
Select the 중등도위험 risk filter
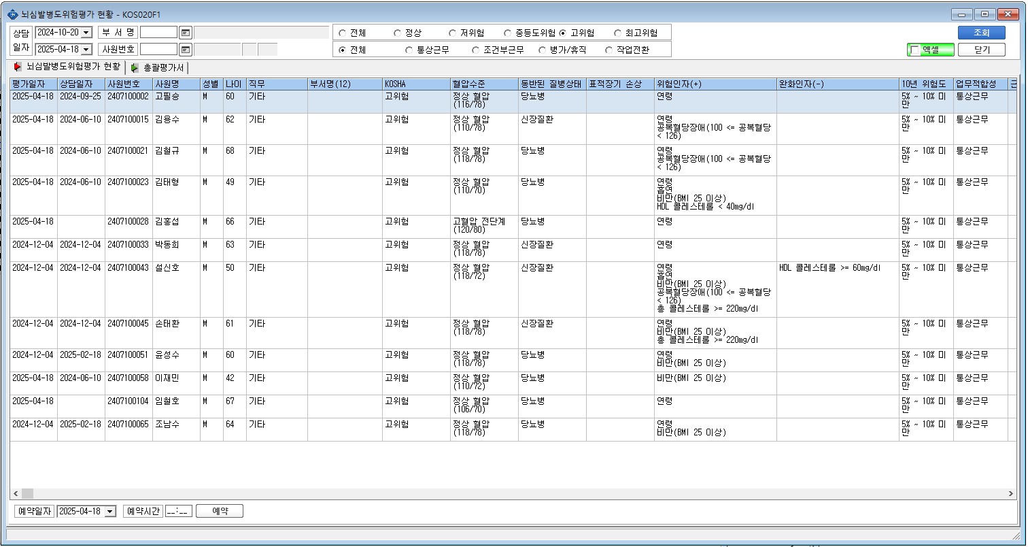(508, 33)
